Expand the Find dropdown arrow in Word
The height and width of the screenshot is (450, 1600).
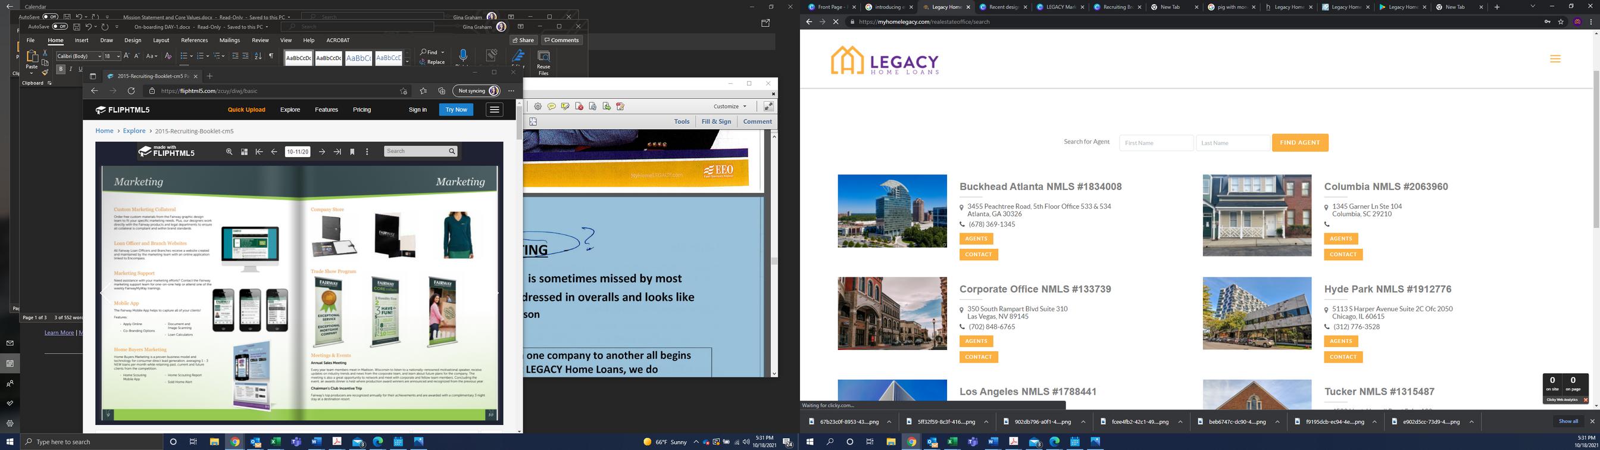pyautogui.click(x=443, y=52)
